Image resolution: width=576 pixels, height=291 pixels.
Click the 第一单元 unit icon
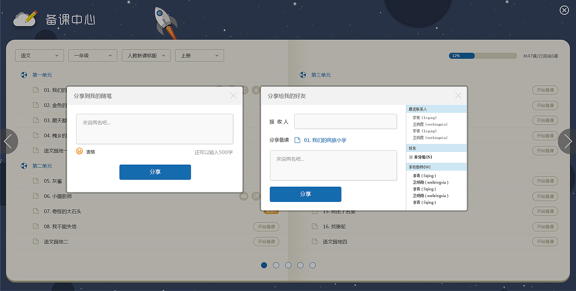(x=24, y=75)
